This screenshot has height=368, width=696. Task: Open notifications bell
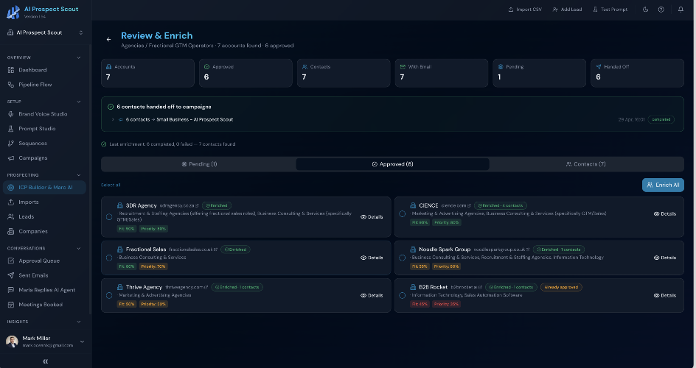pos(681,10)
